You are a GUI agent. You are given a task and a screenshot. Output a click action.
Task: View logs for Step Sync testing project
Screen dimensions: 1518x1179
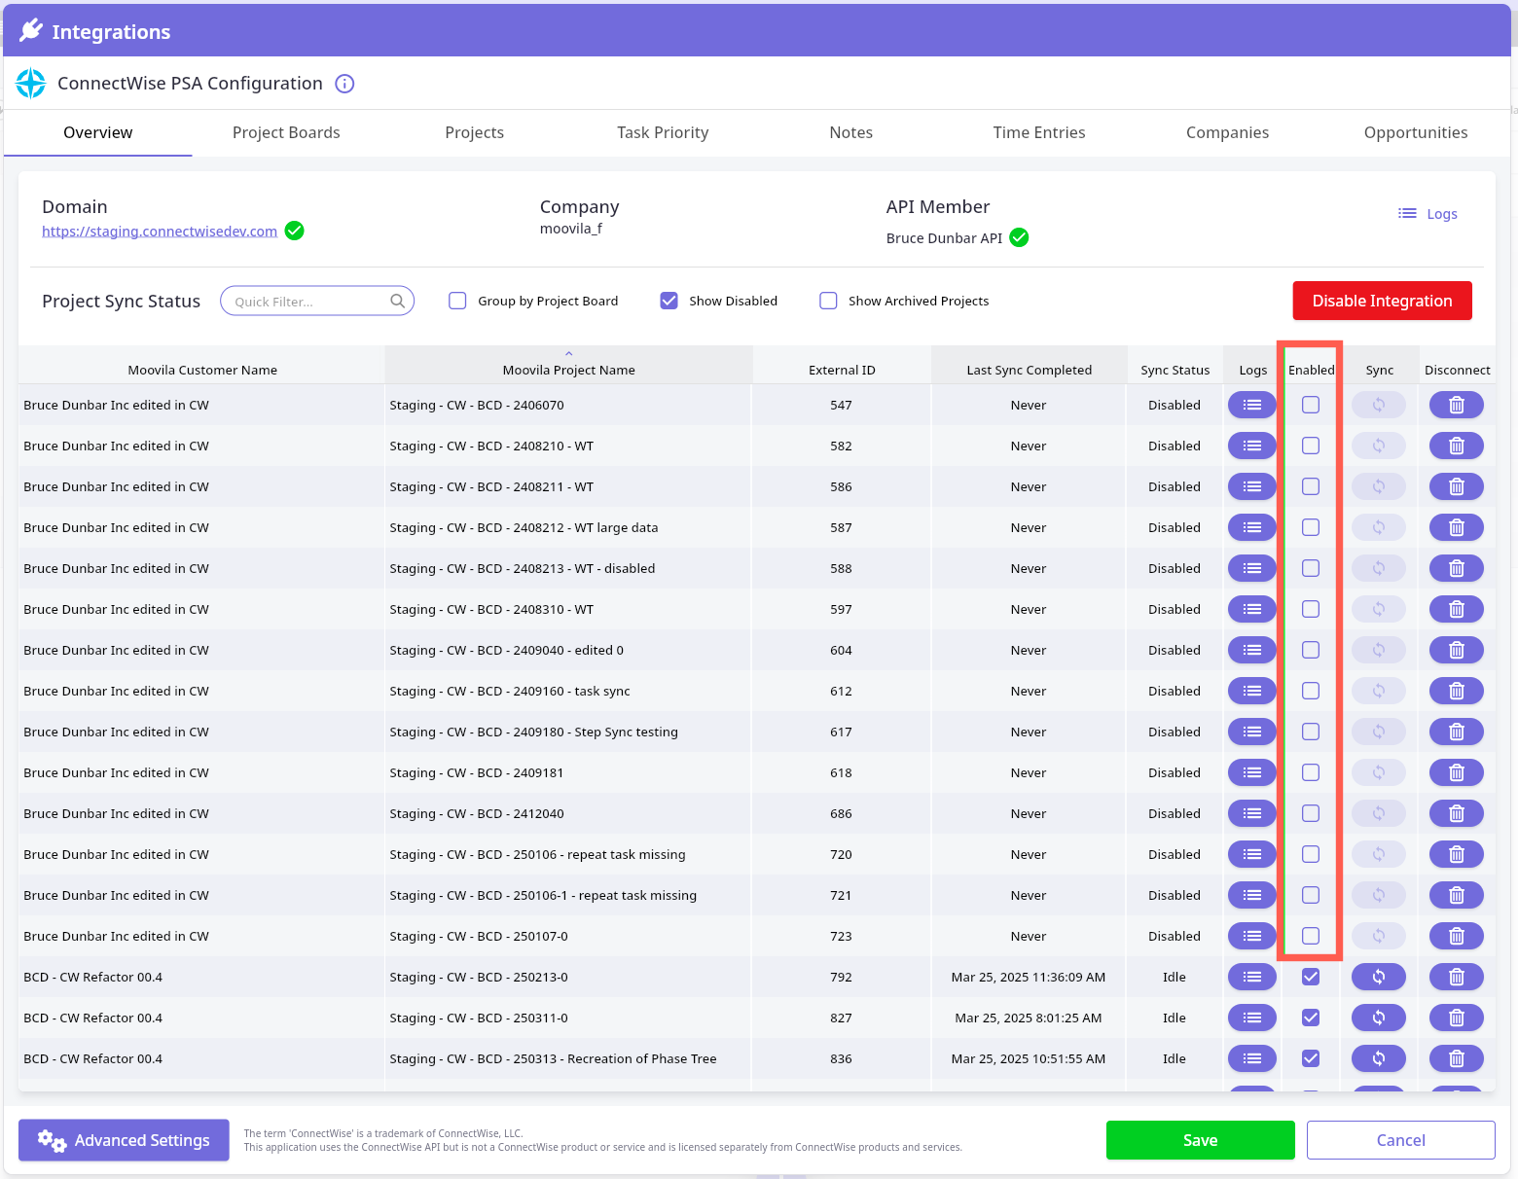1251,732
